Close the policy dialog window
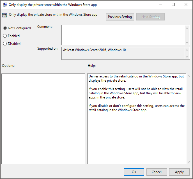This screenshot has height=179, width=193. (x=186, y=4)
